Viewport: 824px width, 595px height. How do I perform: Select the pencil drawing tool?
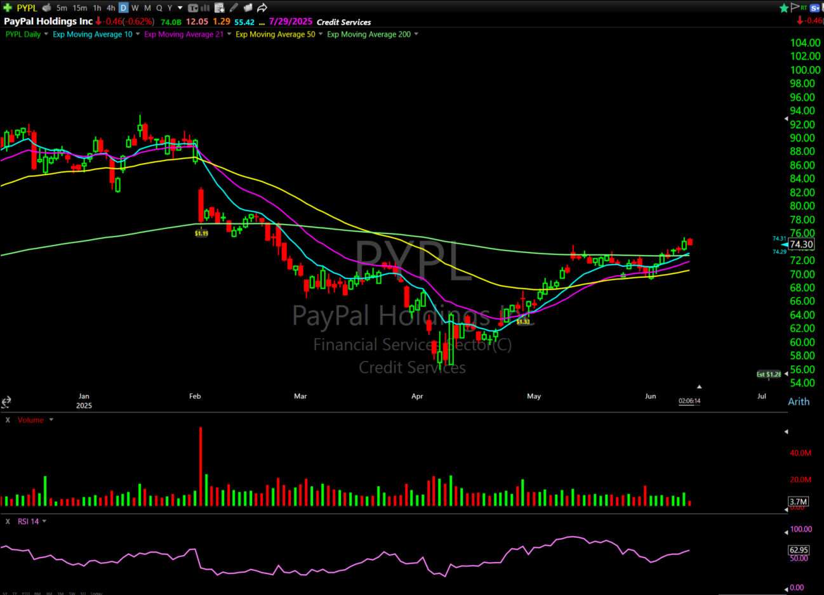pyautogui.click(x=234, y=8)
